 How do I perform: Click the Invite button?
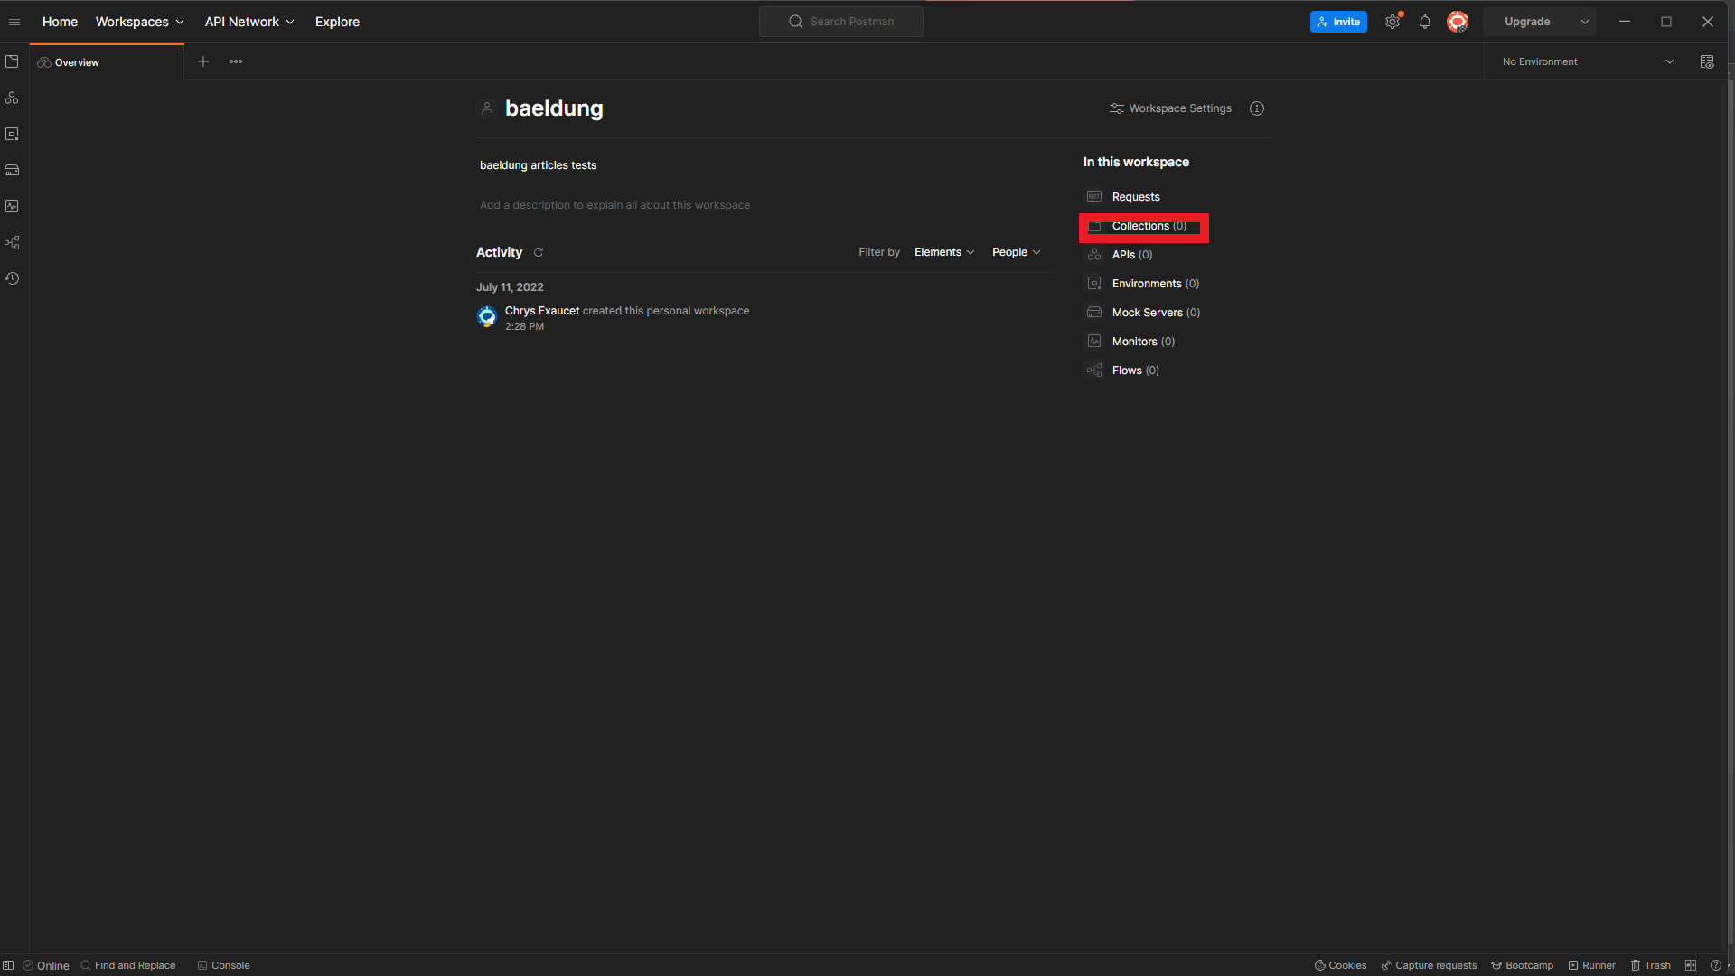pyautogui.click(x=1339, y=22)
